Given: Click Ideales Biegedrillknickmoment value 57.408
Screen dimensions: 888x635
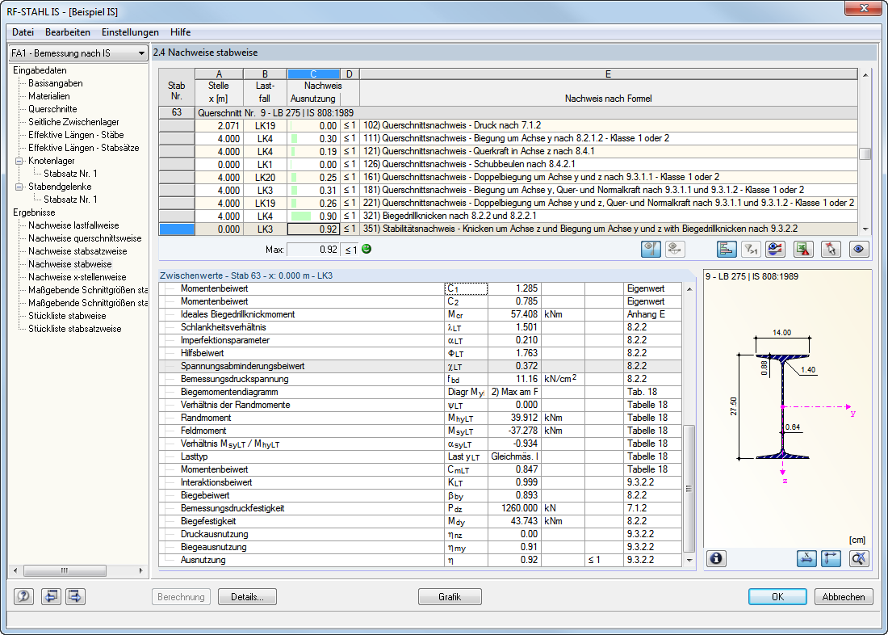Looking at the screenshot, I should tap(514, 314).
